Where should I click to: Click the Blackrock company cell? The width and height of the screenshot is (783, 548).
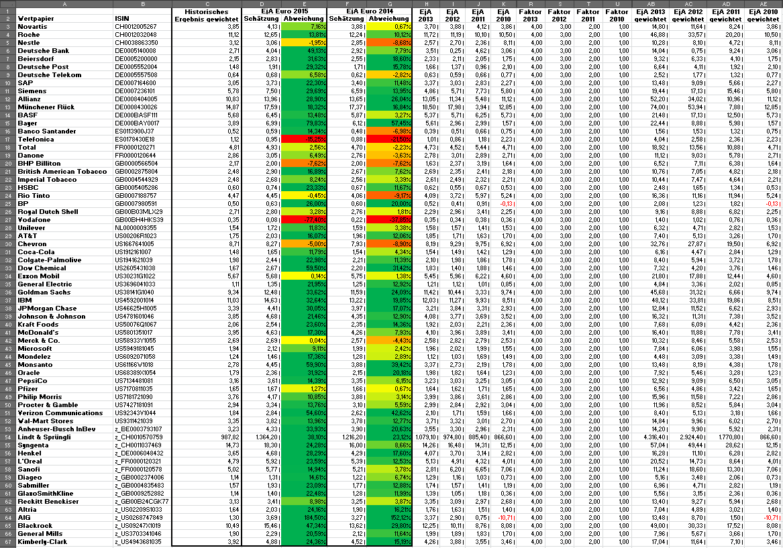click(64, 526)
